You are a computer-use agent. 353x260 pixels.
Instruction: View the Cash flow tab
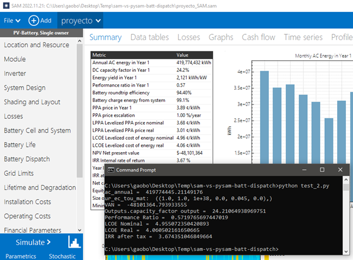pyautogui.click(x=258, y=37)
